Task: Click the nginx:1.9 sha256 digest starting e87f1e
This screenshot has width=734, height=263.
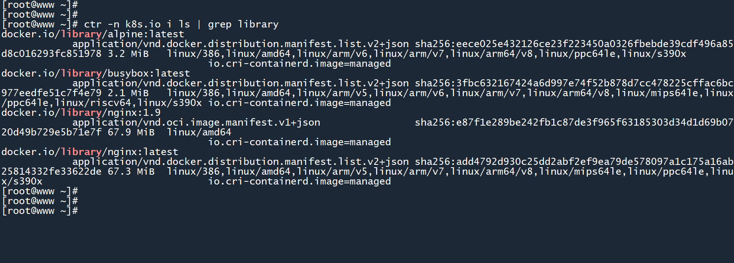Action: (x=574, y=122)
